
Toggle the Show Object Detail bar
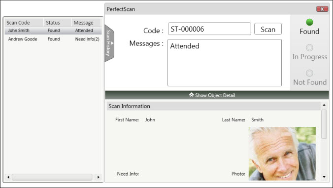click(217, 95)
